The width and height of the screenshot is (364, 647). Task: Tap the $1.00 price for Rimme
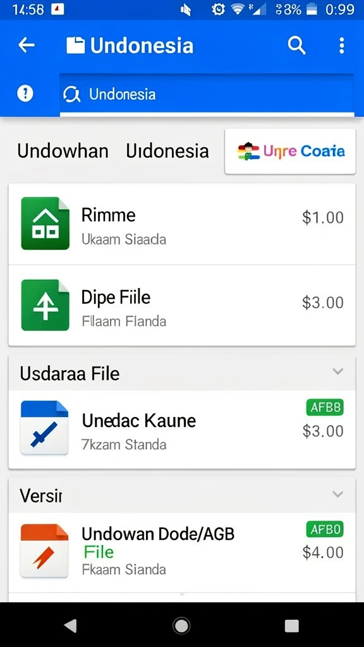323,217
